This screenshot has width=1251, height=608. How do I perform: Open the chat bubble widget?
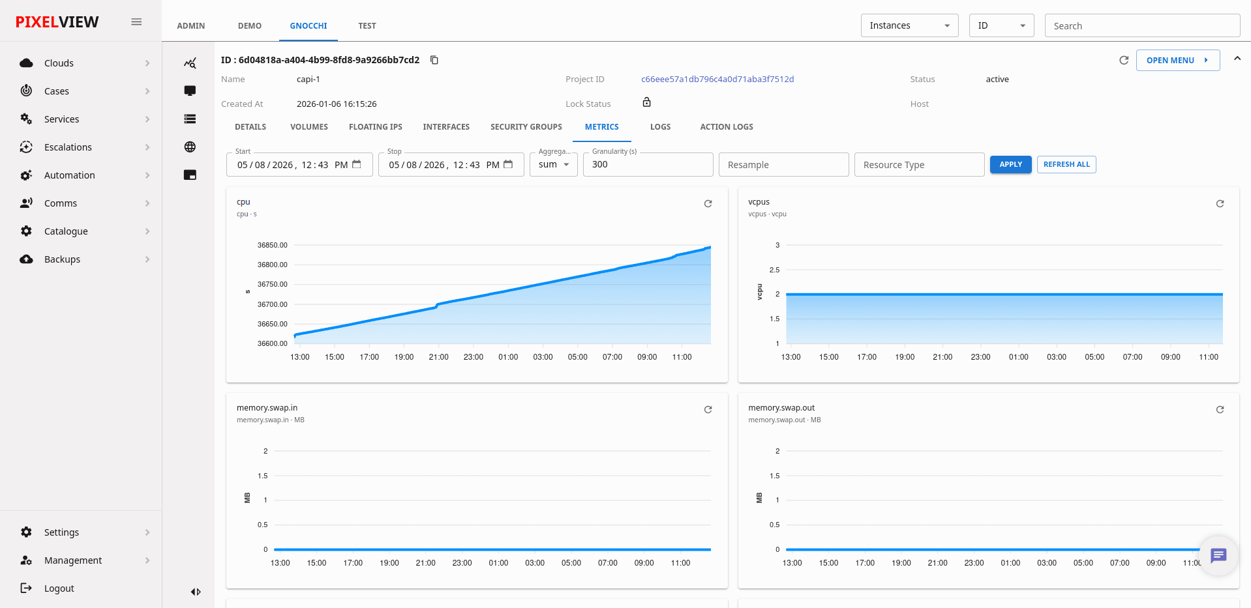(x=1218, y=555)
